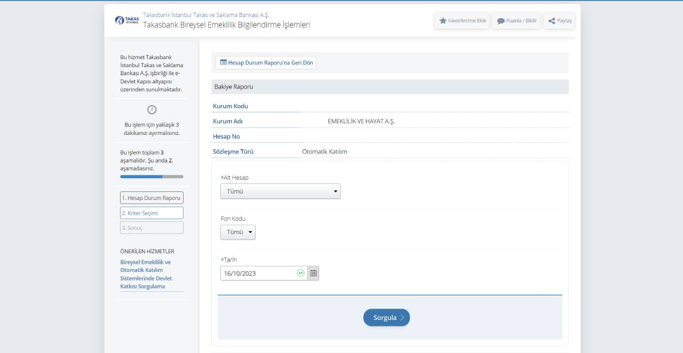This screenshot has height=353, width=683.
Task: Open the Devlet Katkısı Sorgulama recommended service link
Action: (x=146, y=274)
